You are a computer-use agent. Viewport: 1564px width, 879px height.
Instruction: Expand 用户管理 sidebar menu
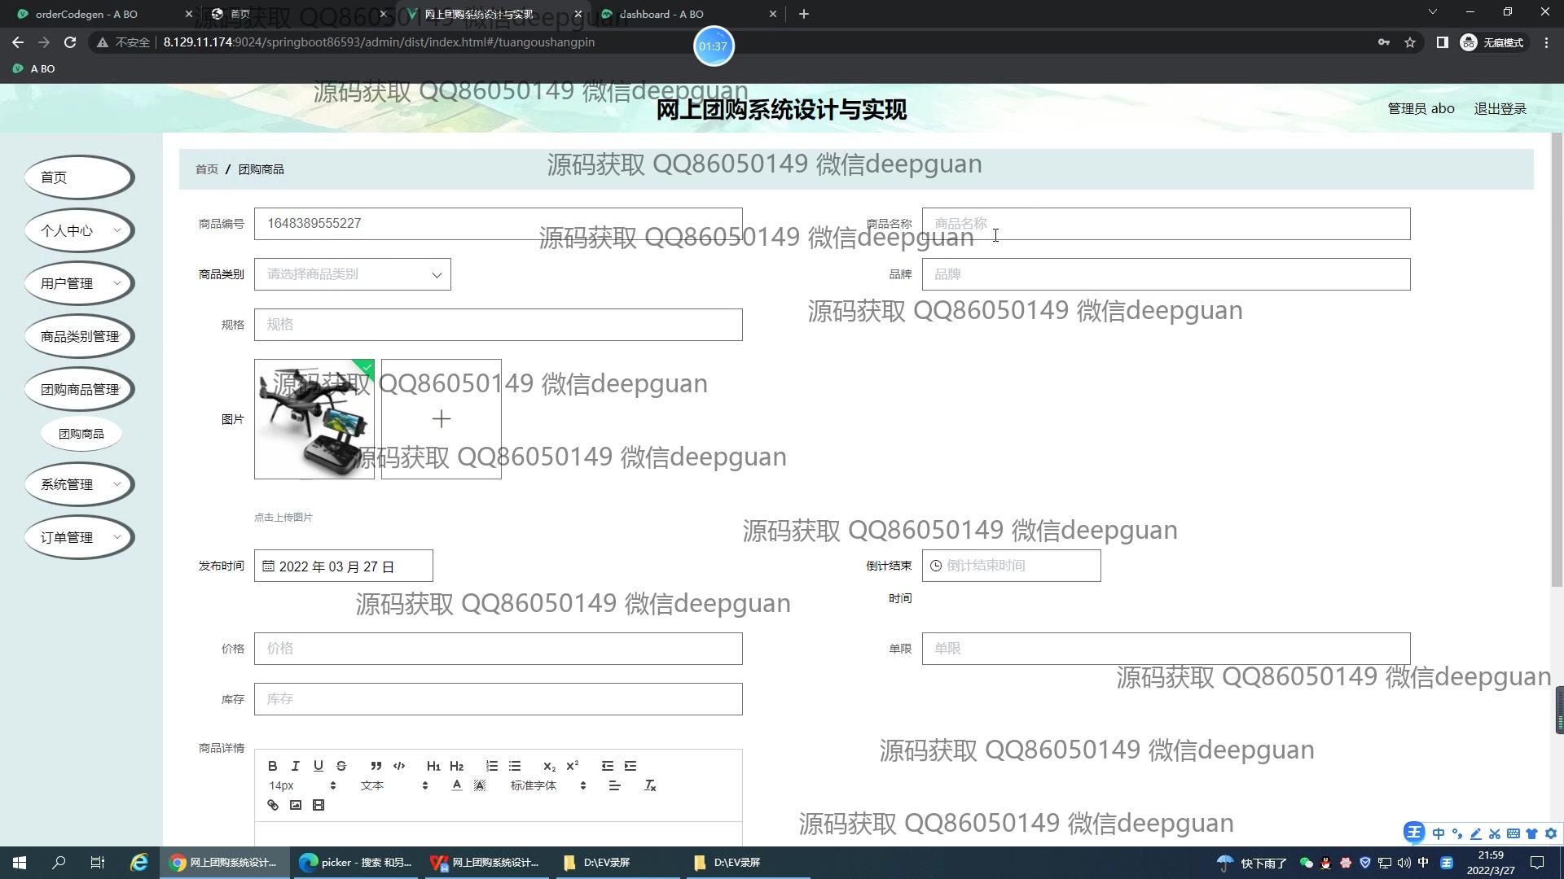(79, 283)
